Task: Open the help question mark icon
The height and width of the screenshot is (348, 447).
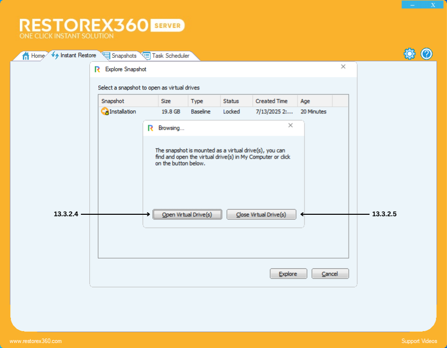Action: point(427,54)
